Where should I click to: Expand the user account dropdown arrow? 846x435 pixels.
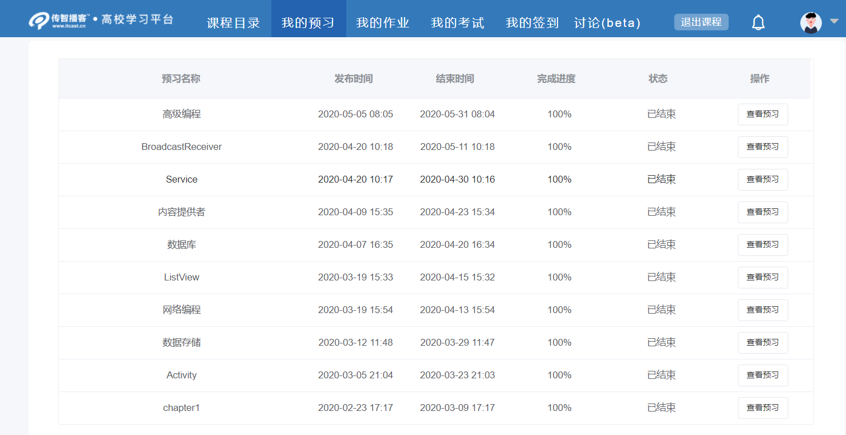(x=833, y=22)
